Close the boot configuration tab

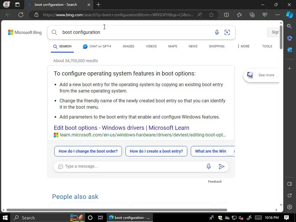click(x=89, y=5)
